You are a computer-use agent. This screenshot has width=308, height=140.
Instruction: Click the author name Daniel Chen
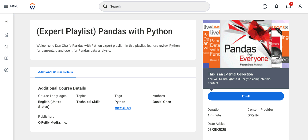(x=162, y=102)
